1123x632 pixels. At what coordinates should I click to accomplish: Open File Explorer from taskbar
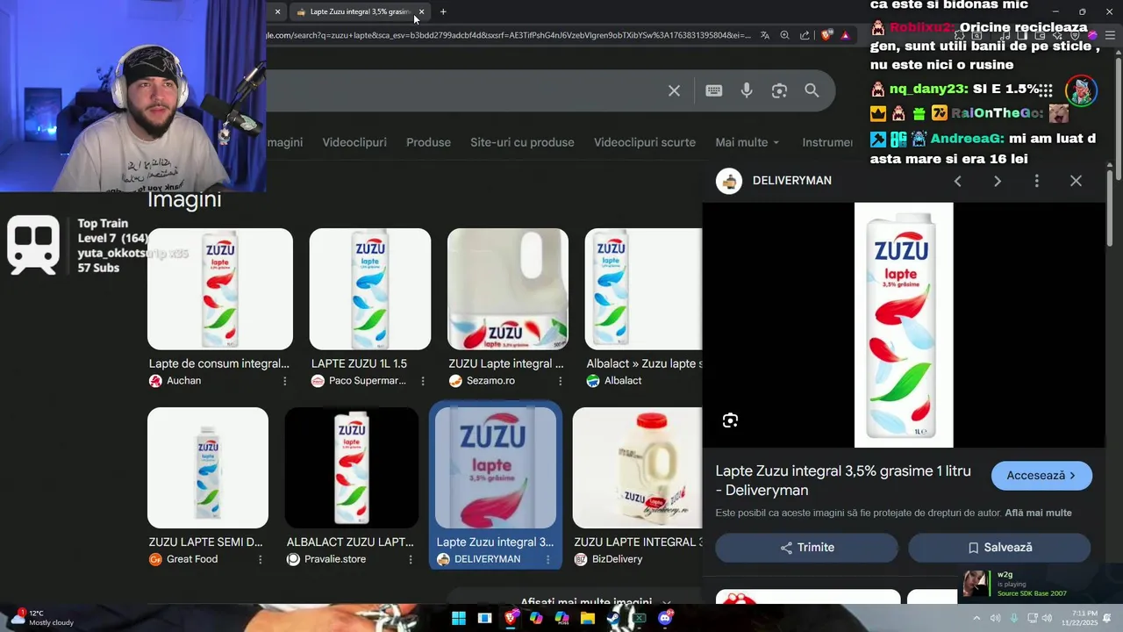(588, 618)
